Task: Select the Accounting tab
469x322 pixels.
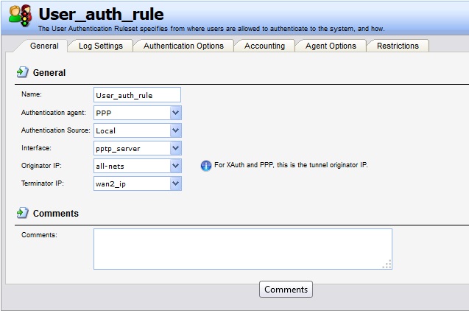Action: pos(264,46)
